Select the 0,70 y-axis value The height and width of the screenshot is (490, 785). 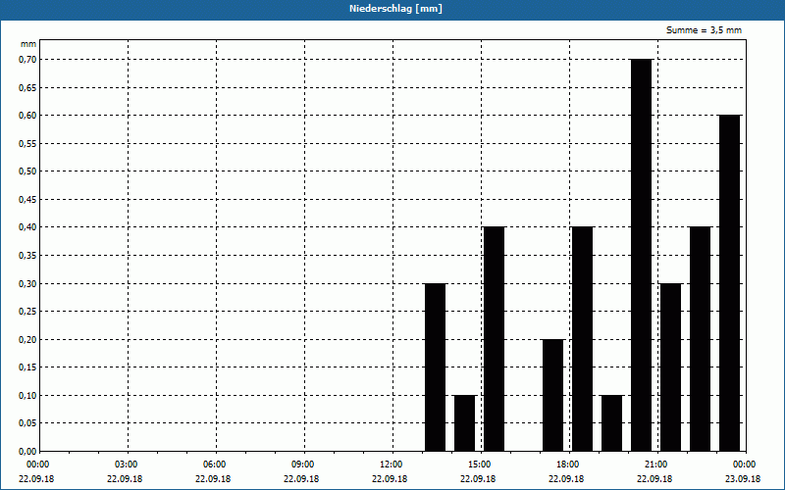click(x=27, y=60)
